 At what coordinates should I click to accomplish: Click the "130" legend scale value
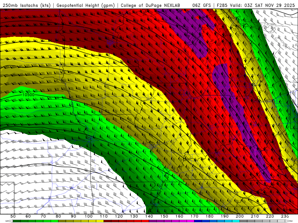134,216
